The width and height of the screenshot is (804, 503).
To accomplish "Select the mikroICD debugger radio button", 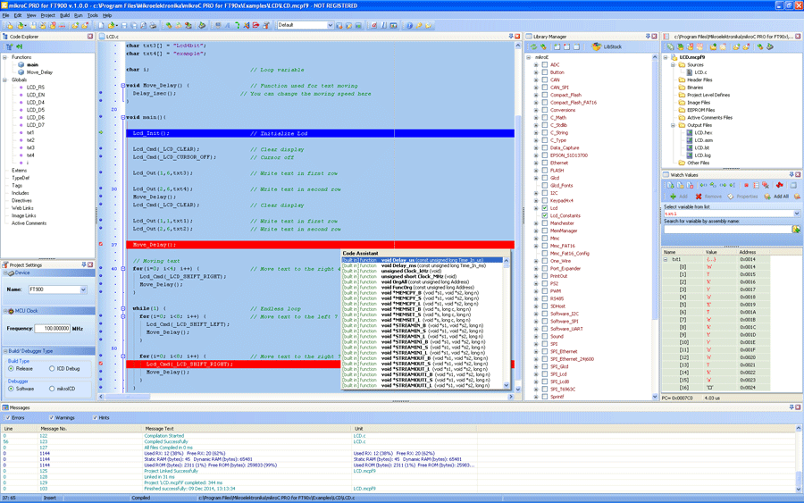I will (x=52, y=389).
